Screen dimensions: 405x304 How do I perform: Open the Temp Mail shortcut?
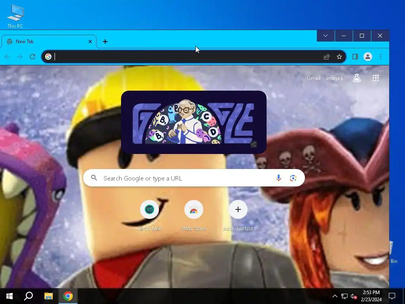(x=149, y=216)
